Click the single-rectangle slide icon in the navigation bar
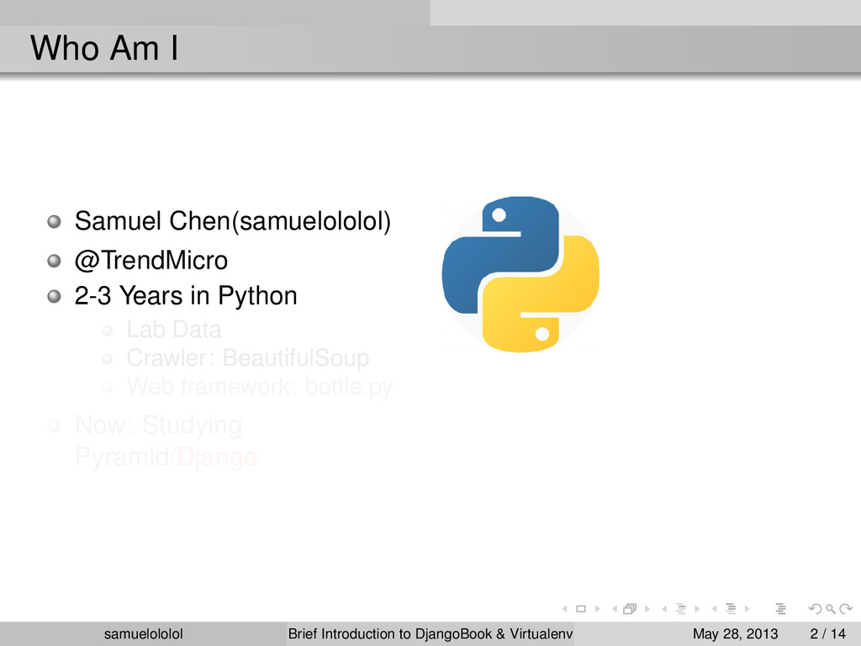The image size is (861, 646). coord(581,609)
